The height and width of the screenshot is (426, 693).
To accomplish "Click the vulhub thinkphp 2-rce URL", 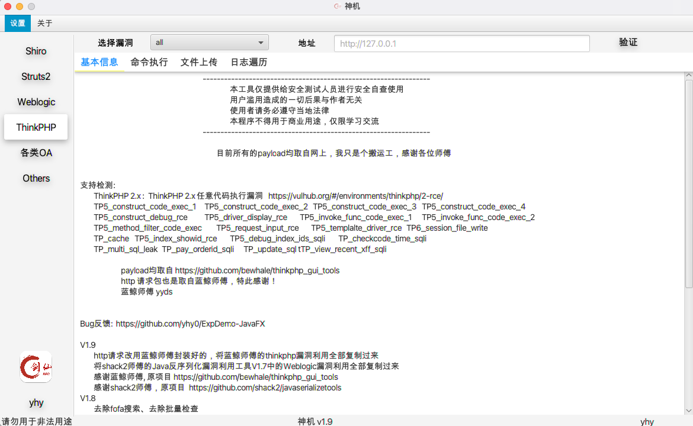I will tap(355, 196).
